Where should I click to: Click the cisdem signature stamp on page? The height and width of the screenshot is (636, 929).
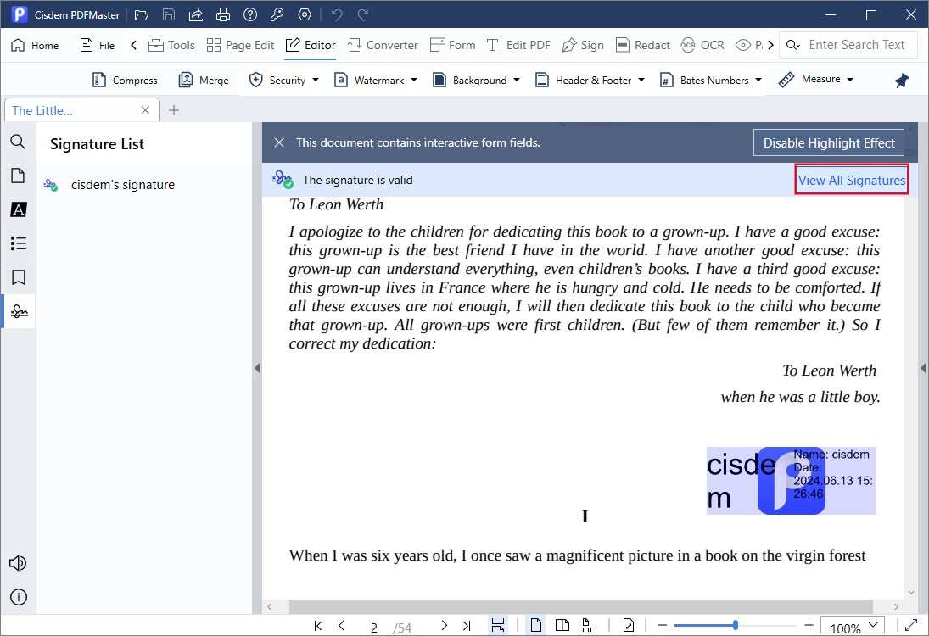pyautogui.click(x=791, y=480)
